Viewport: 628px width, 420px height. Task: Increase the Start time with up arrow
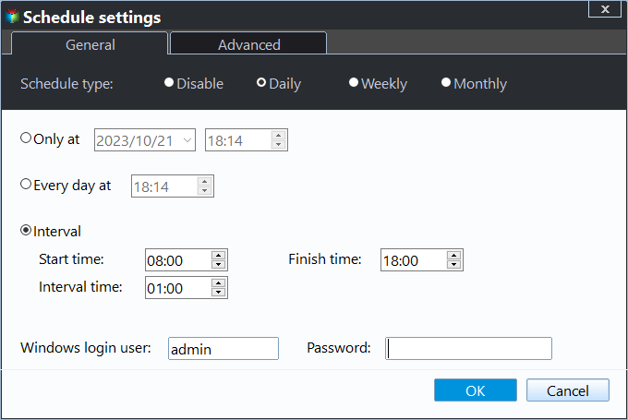(218, 256)
